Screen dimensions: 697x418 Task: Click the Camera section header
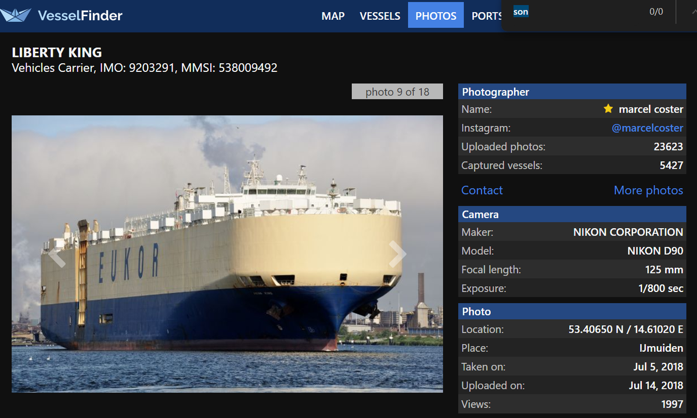(572, 214)
